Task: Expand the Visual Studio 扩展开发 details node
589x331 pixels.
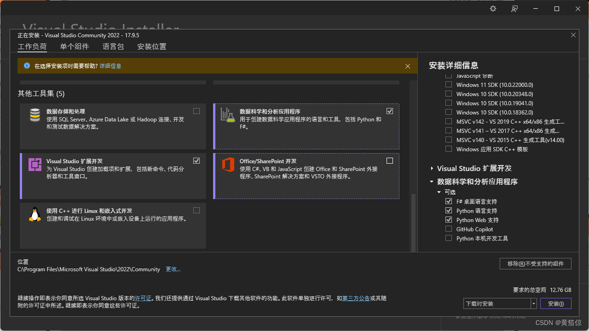Action: (x=432, y=168)
